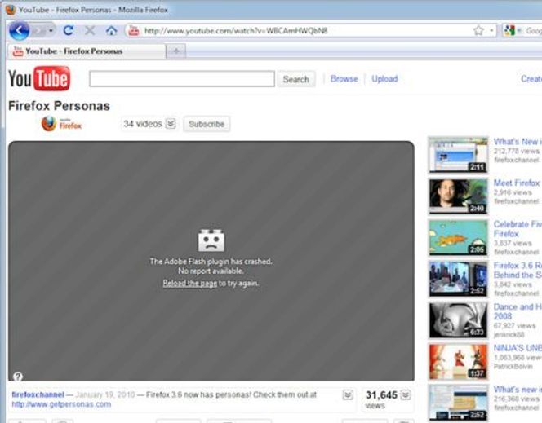Open a new tab with plus button
Screen dimensions: 542x423
(176, 51)
